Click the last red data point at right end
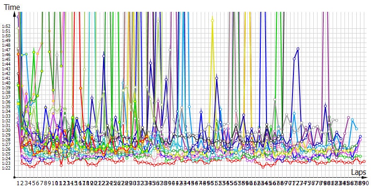Image resolution: width=378 pixels, height=189 pixels. (x=364, y=162)
